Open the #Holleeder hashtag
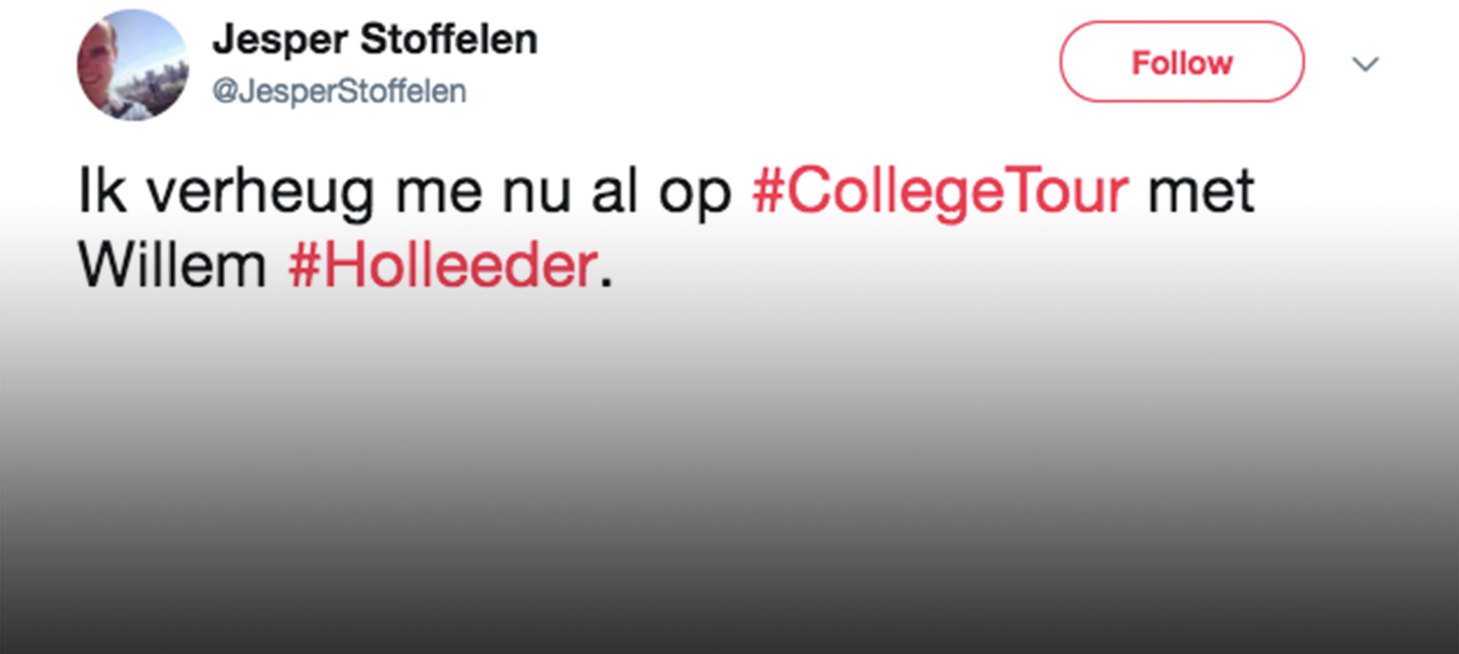The image size is (1459, 654). click(x=443, y=266)
